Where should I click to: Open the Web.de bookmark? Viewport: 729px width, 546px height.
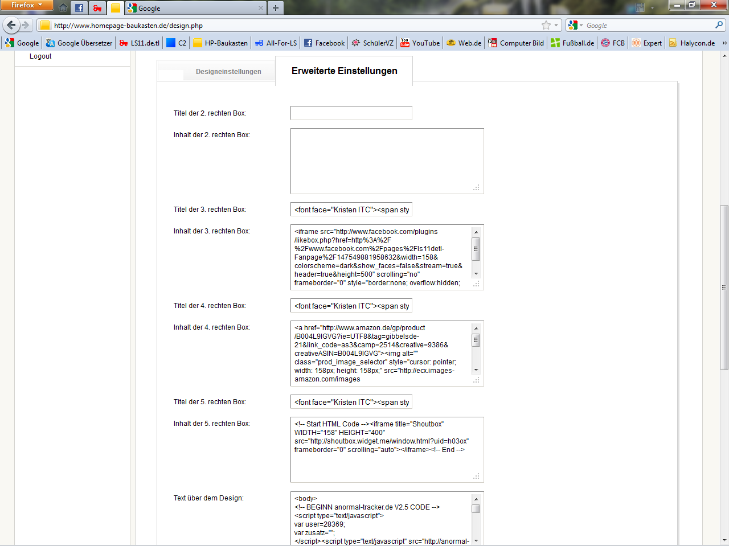coord(464,43)
